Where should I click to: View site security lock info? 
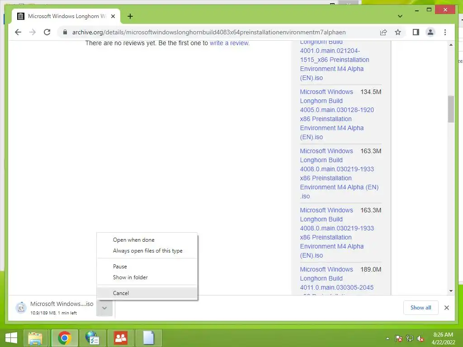65,32
